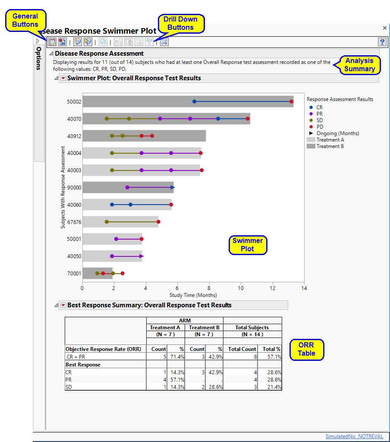The image size is (390, 442).
Task: Open the SimulatedNic_NOTREVAL link
Action: pyautogui.click(x=354, y=436)
